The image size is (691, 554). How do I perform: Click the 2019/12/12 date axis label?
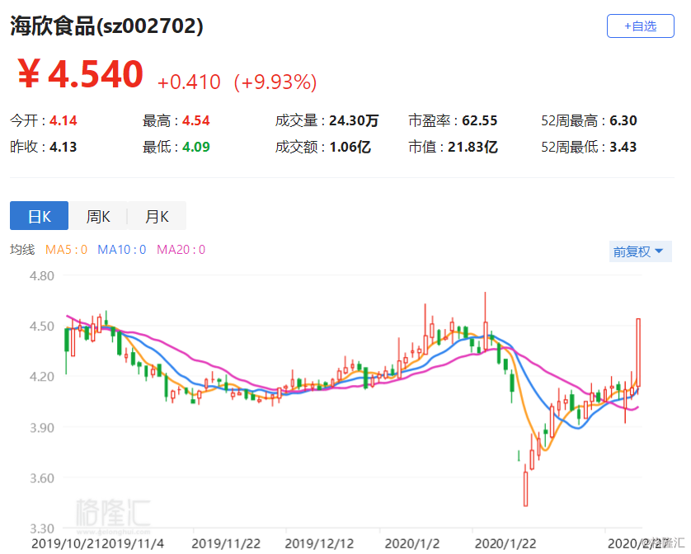(x=319, y=544)
